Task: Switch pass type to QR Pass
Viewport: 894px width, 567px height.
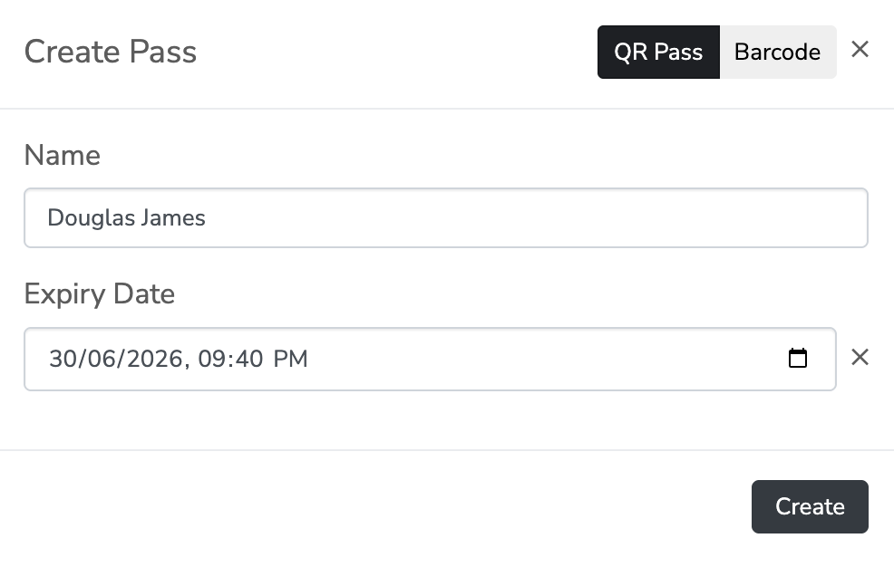Action: pos(658,52)
